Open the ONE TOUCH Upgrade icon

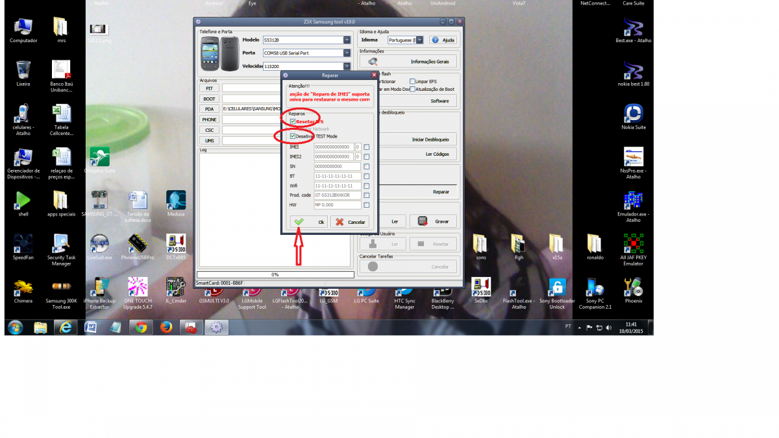coord(138,293)
